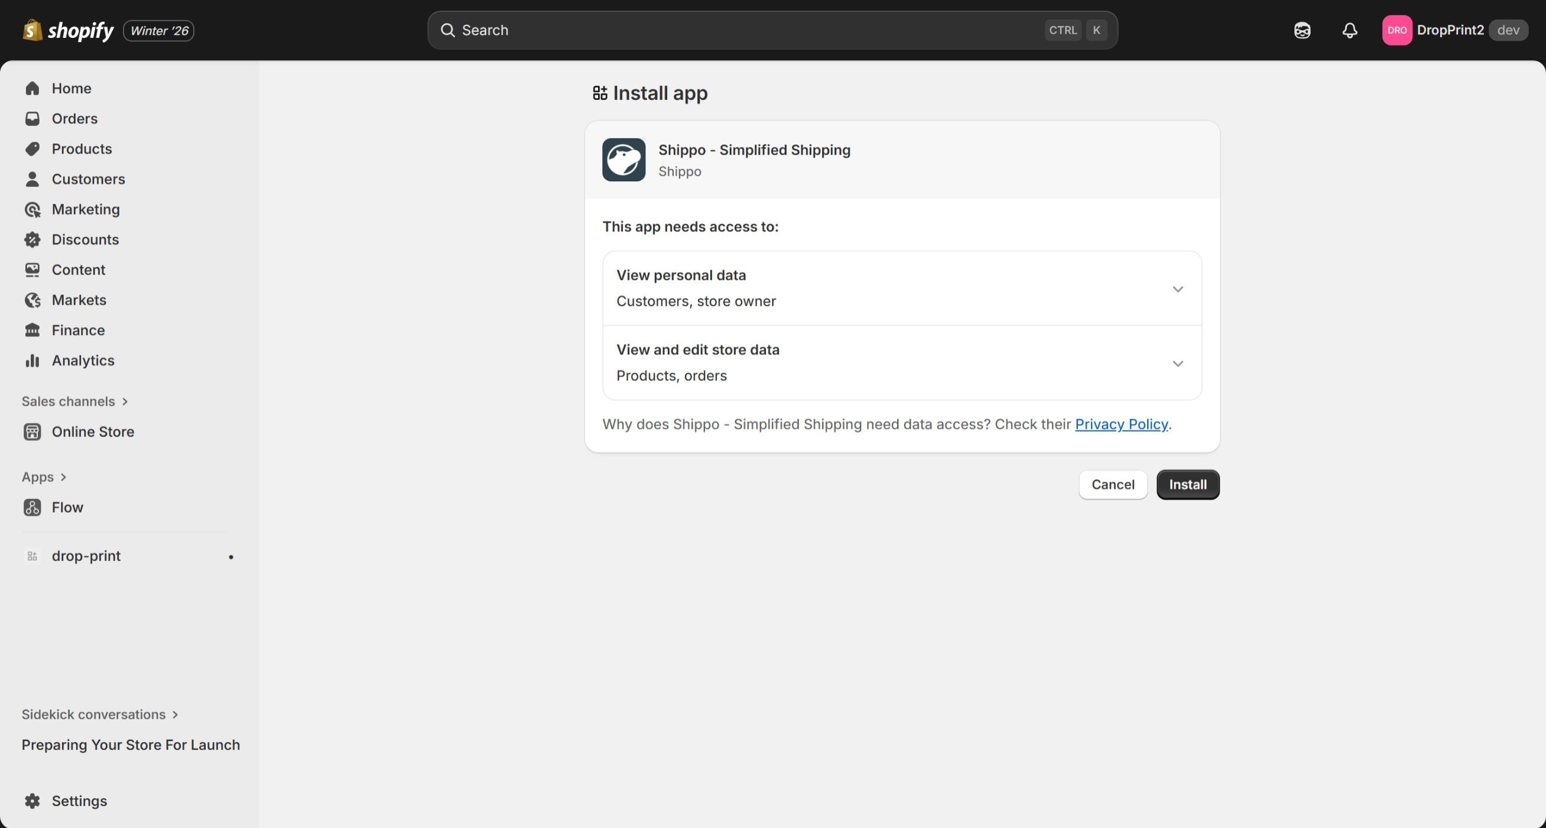Screen dimensions: 1546x828
Task: Open the Privacy Policy link
Action: [x=1121, y=424]
